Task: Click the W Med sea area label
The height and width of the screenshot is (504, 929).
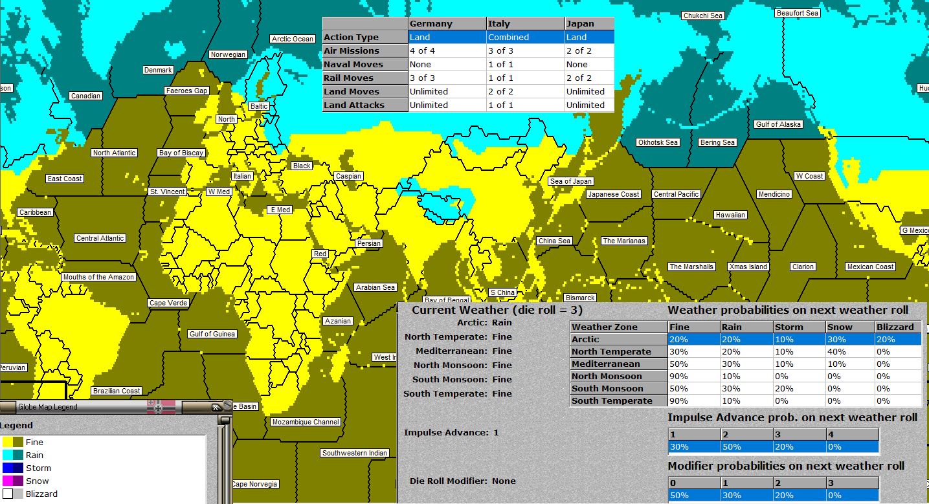Action: tap(219, 192)
